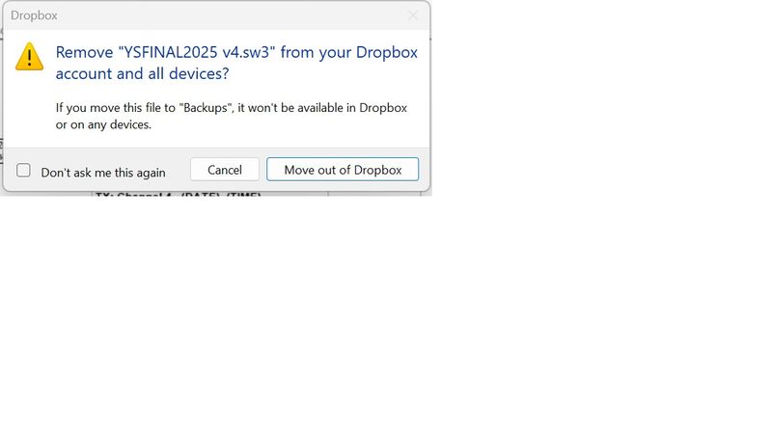Click the "account and all devices?" heading line
The image size is (772, 434).
tap(142, 74)
